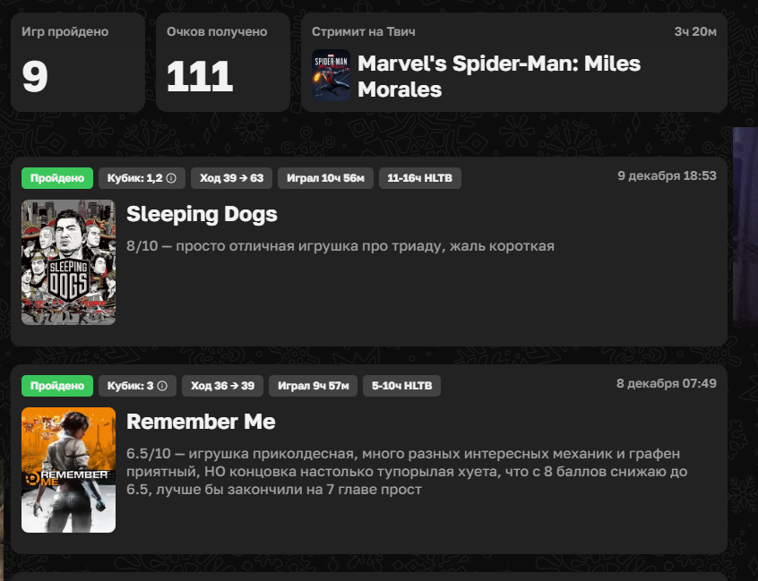
Task: Click the Игр пройдено counter card
Action: tap(78, 63)
